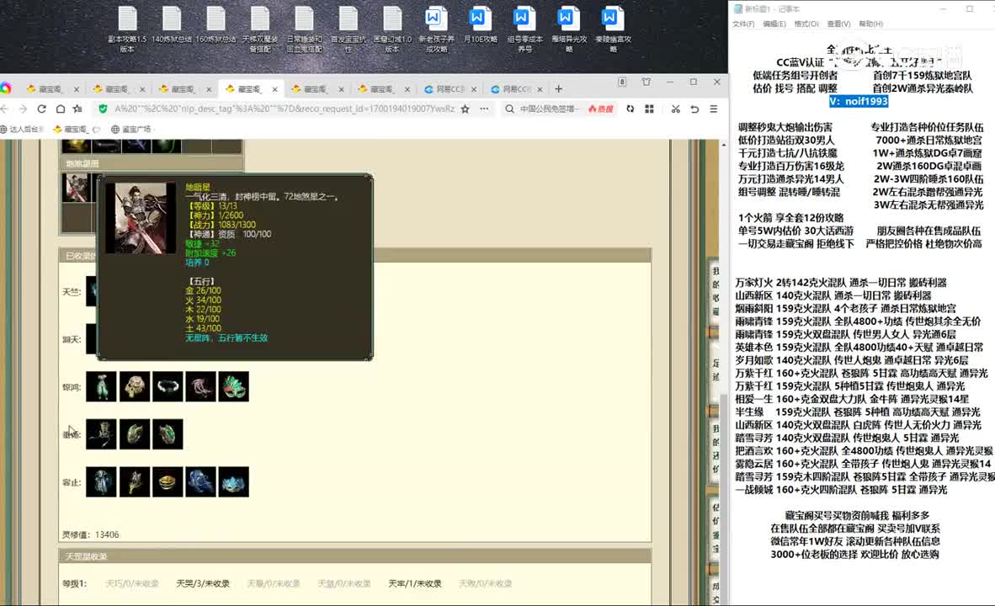Viewport: 995px width, 606px height.
Task: Open the browser hamburger menu
Action: pyautogui.click(x=714, y=109)
